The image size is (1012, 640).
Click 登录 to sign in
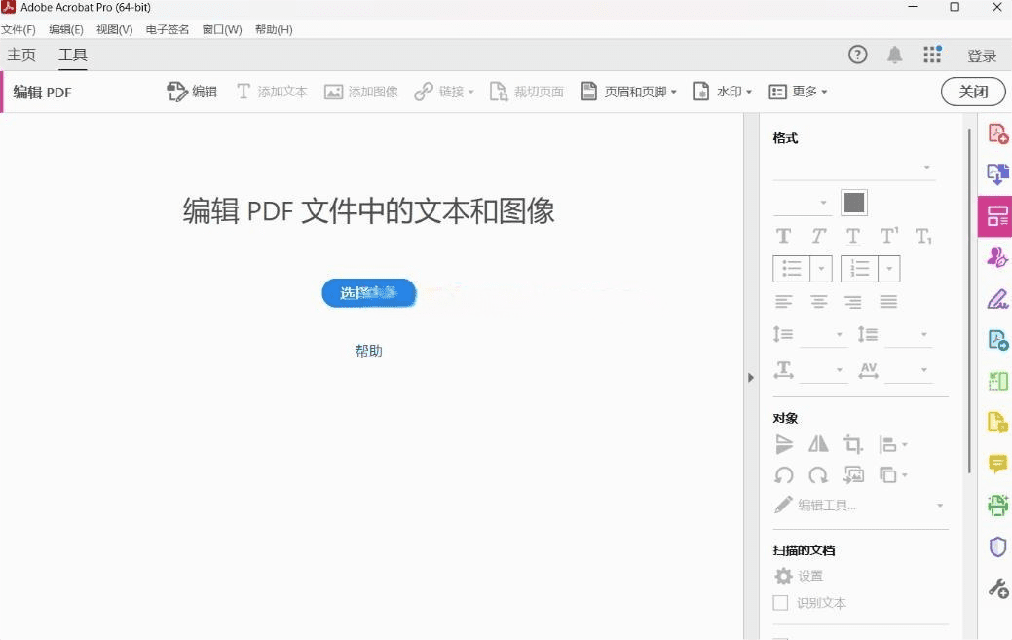pos(982,56)
